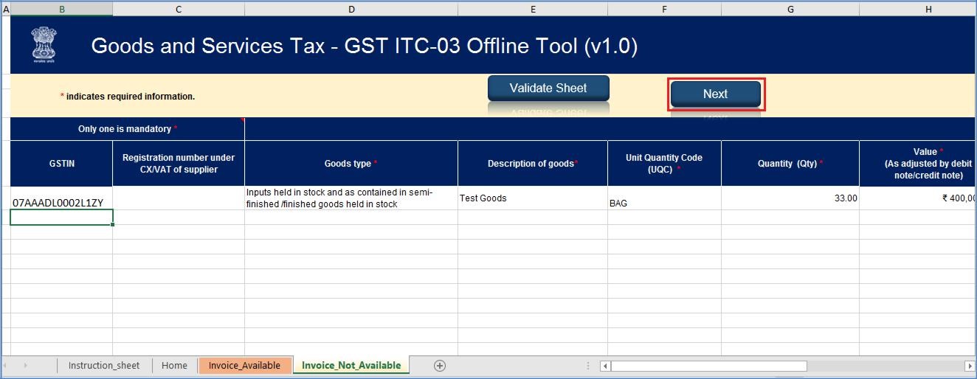Select column A header
The image size is (977, 379).
point(6,9)
